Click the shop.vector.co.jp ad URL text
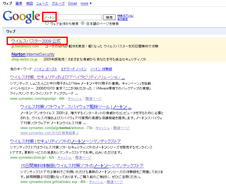This screenshot has width=226, height=184. (x=24, y=59)
